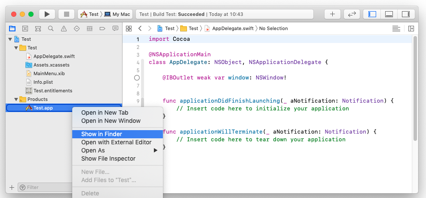Add an editor on the right
Screen dimensions: 426x198
(411, 28)
